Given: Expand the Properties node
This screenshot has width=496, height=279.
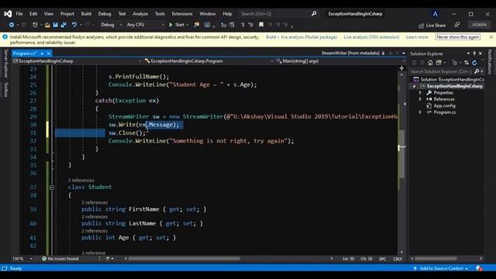Looking at the screenshot, I should point(420,93).
